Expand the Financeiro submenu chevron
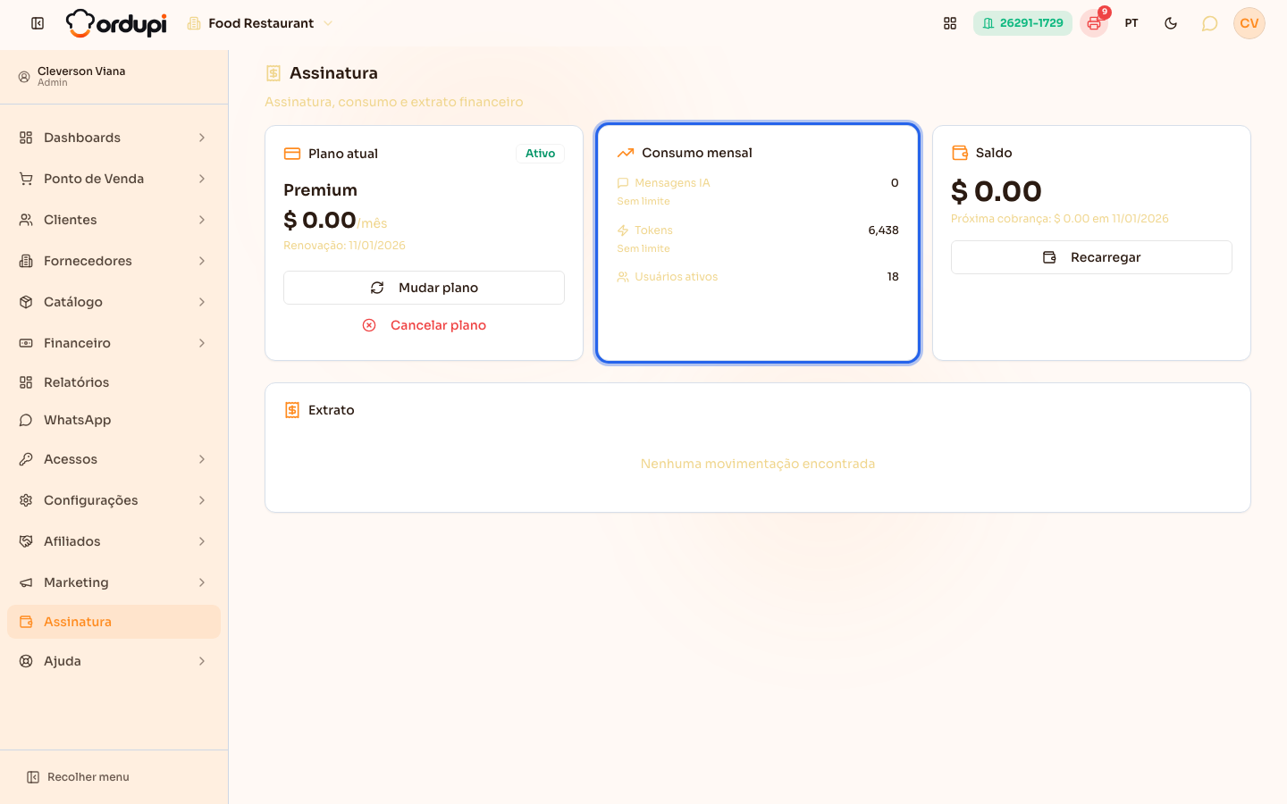The width and height of the screenshot is (1287, 804). point(202,343)
